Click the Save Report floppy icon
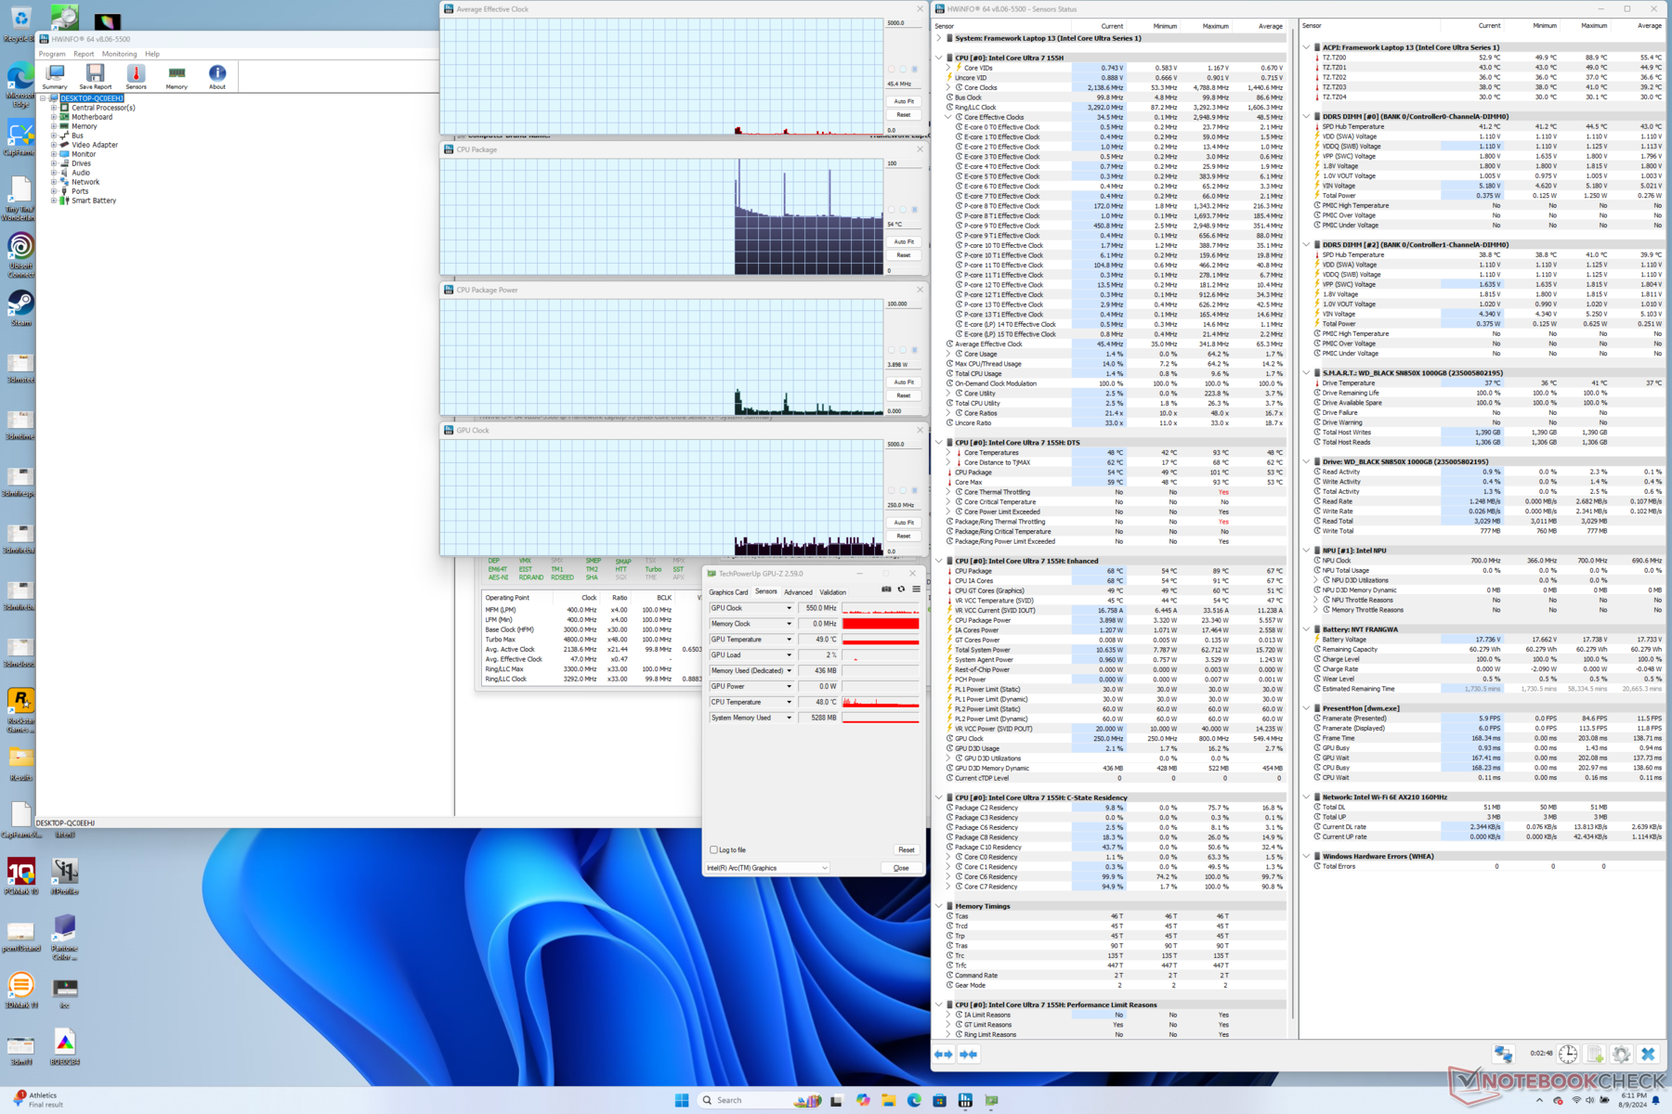1672x1114 pixels. click(95, 74)
